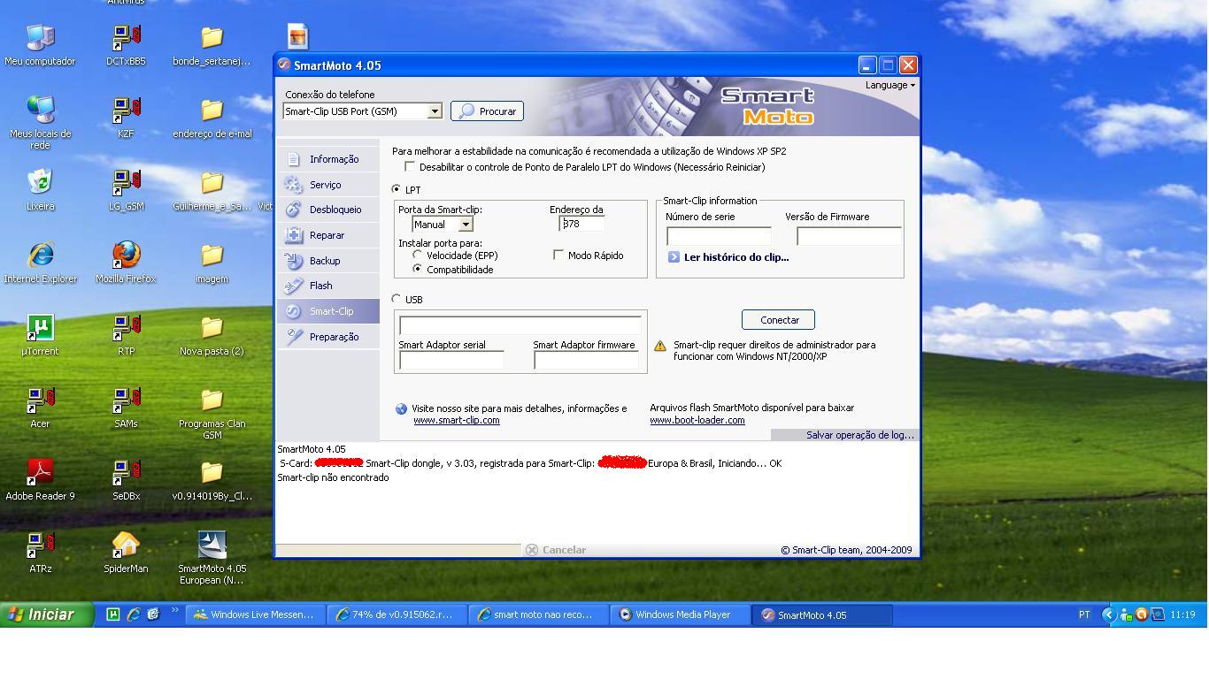Click Versão de Firmware field
Viewport: 1209px width, 679px height.
849,236
